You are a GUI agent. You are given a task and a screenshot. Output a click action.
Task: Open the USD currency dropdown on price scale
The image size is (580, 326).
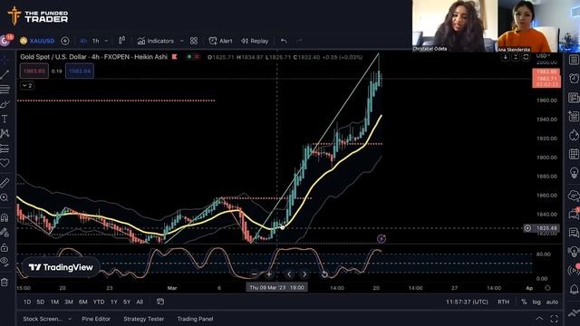point(543,56)
